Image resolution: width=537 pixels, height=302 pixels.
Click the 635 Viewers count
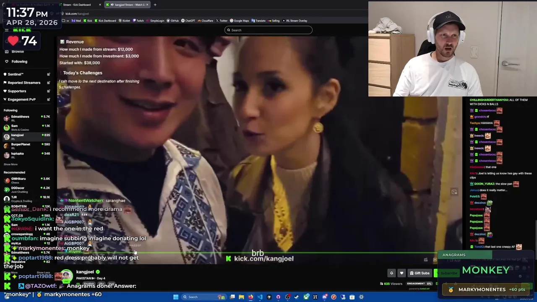pos(391,284)
